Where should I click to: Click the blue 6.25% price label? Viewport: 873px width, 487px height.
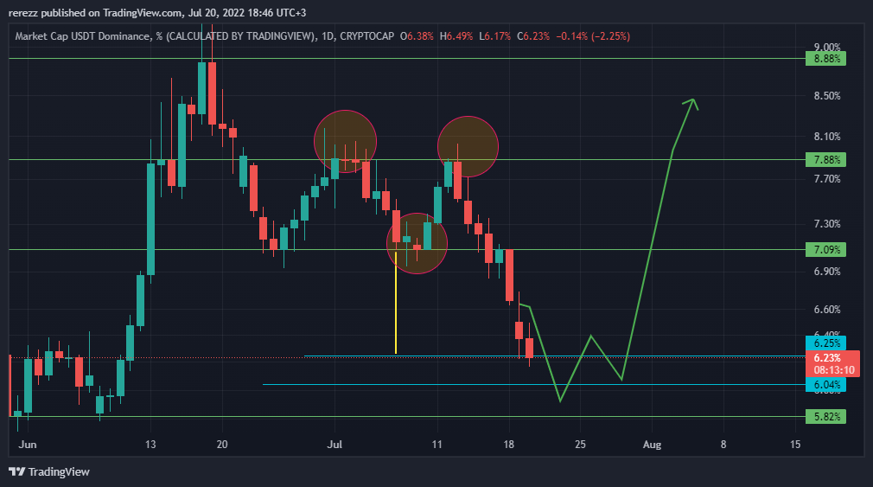point(825,343)
